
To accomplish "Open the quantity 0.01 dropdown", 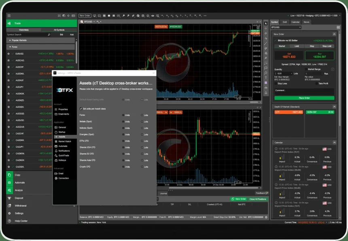I will [x=292, y=73].
